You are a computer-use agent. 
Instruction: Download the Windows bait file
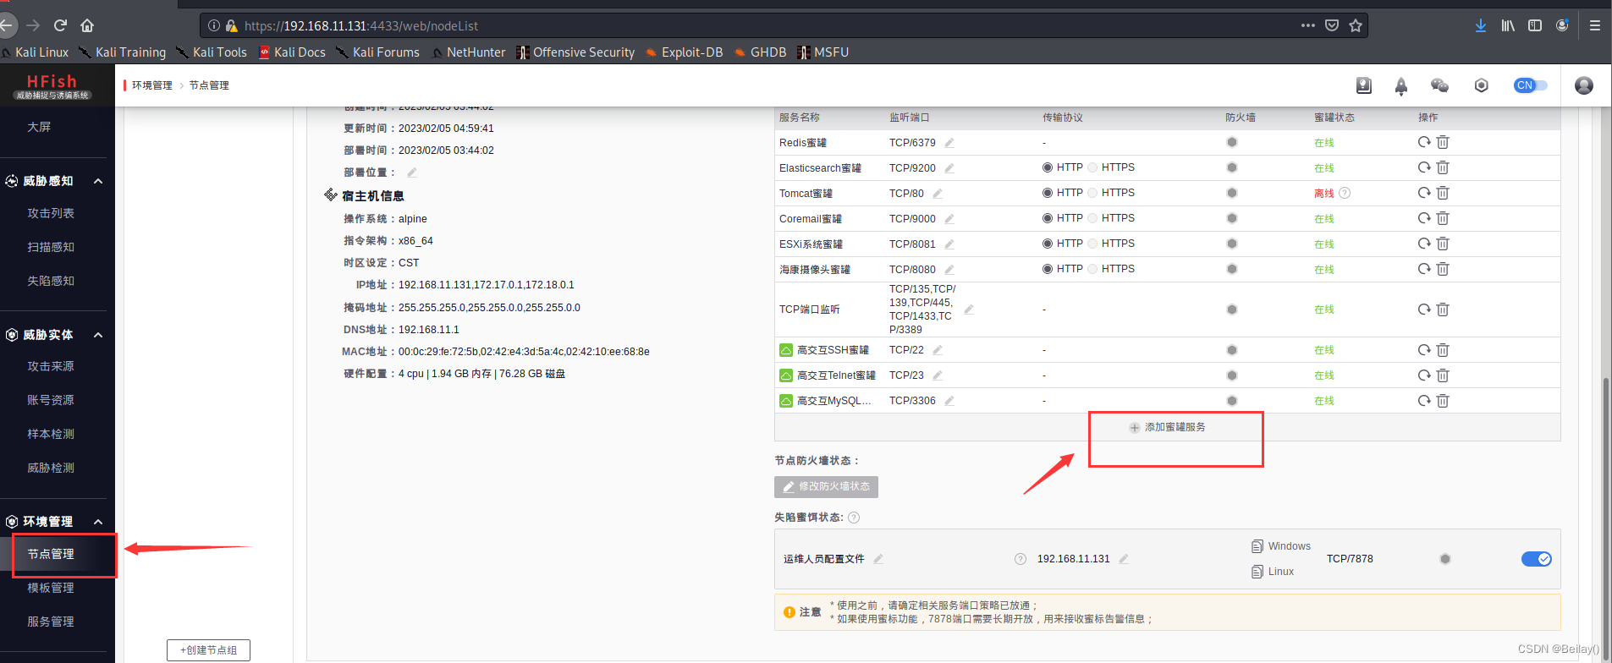[1281, 546]
